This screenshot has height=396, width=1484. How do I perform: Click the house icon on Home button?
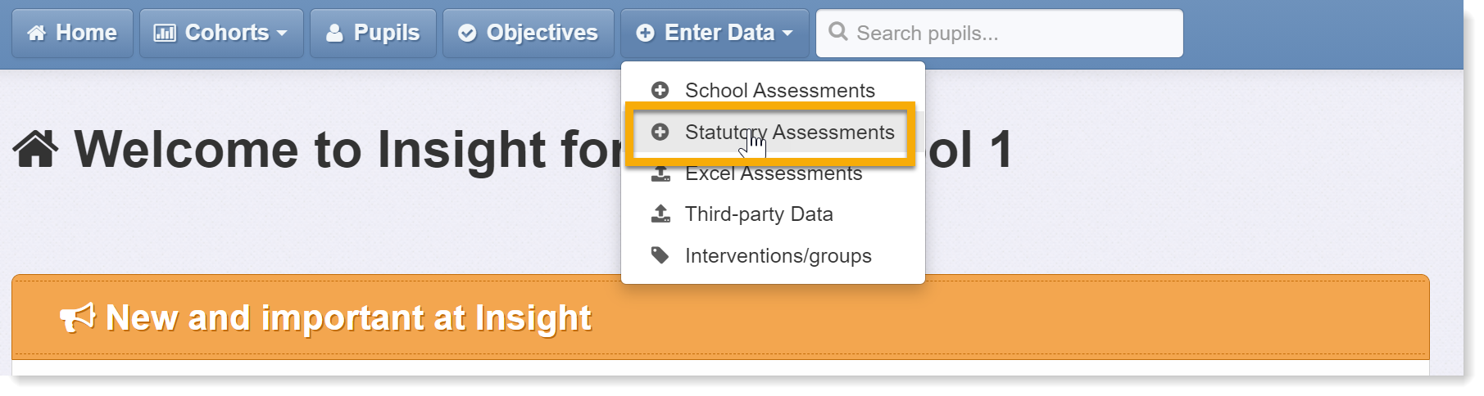[x=36, y=33]
